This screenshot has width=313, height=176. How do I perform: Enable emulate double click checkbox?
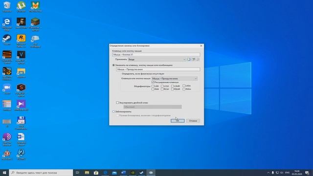pyautogui.click(x=117, y=103)
